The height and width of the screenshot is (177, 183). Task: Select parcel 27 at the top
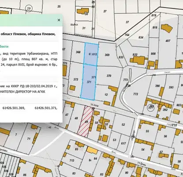(105, 11)
